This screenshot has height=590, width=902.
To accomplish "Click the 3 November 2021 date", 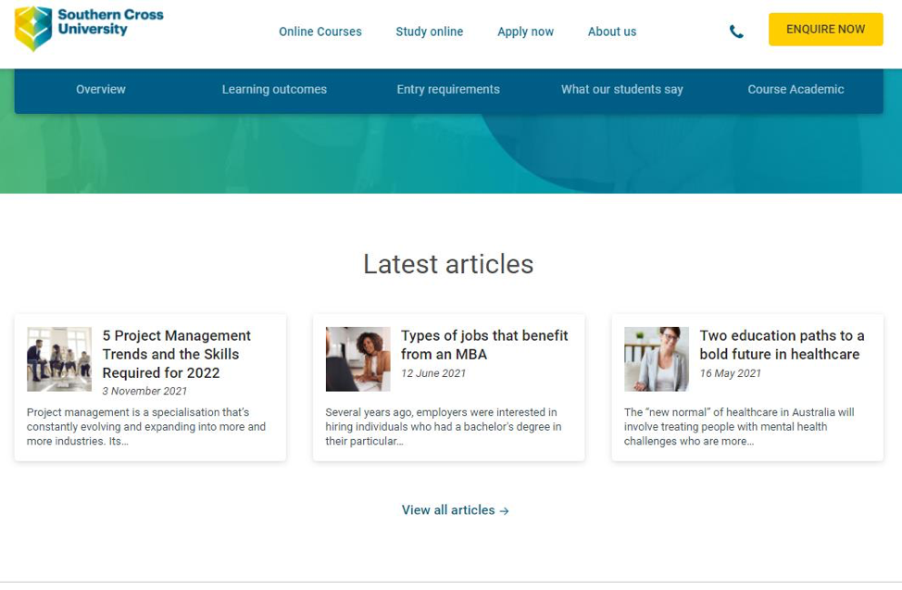I will [x=144, y=391].
